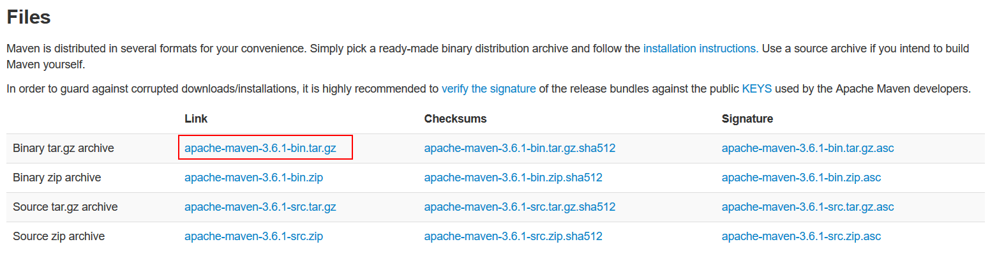The width and height of the screenshot is (990, 258).
Task: Get the apache-maven-3.6.1-src.zip.asc signature
Action: coord(801,236)
